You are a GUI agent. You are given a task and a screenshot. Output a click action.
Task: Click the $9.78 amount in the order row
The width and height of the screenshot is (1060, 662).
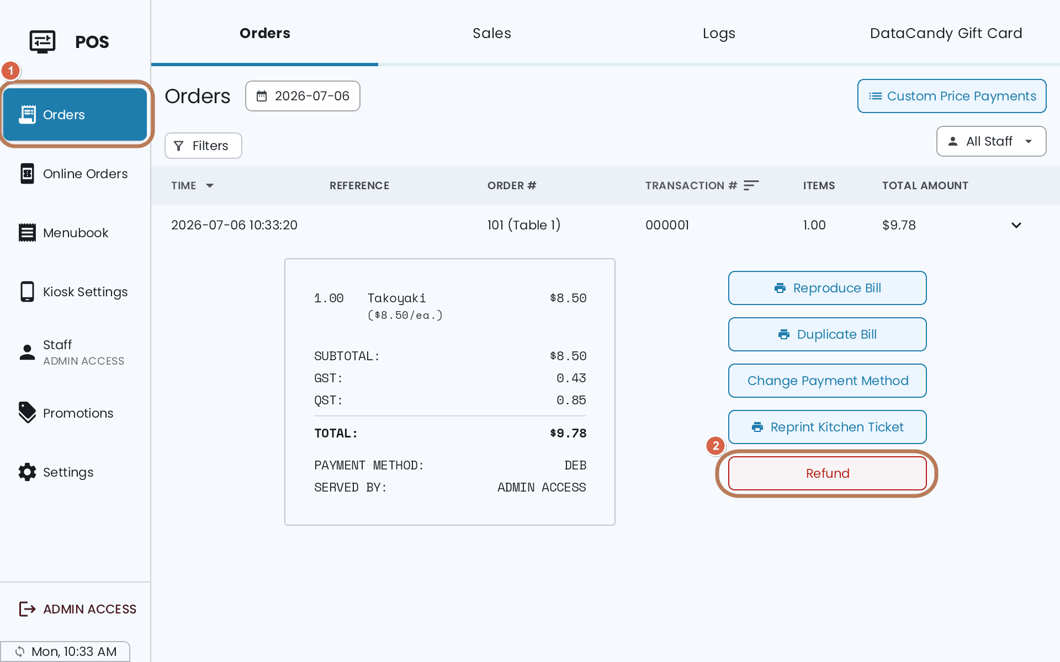(x=899, y=225)
